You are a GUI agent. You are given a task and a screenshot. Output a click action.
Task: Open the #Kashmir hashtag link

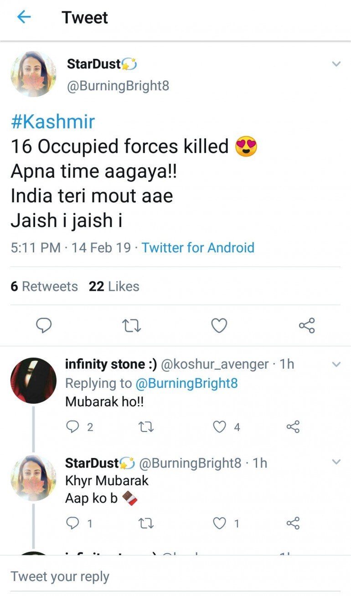(53, 122)
